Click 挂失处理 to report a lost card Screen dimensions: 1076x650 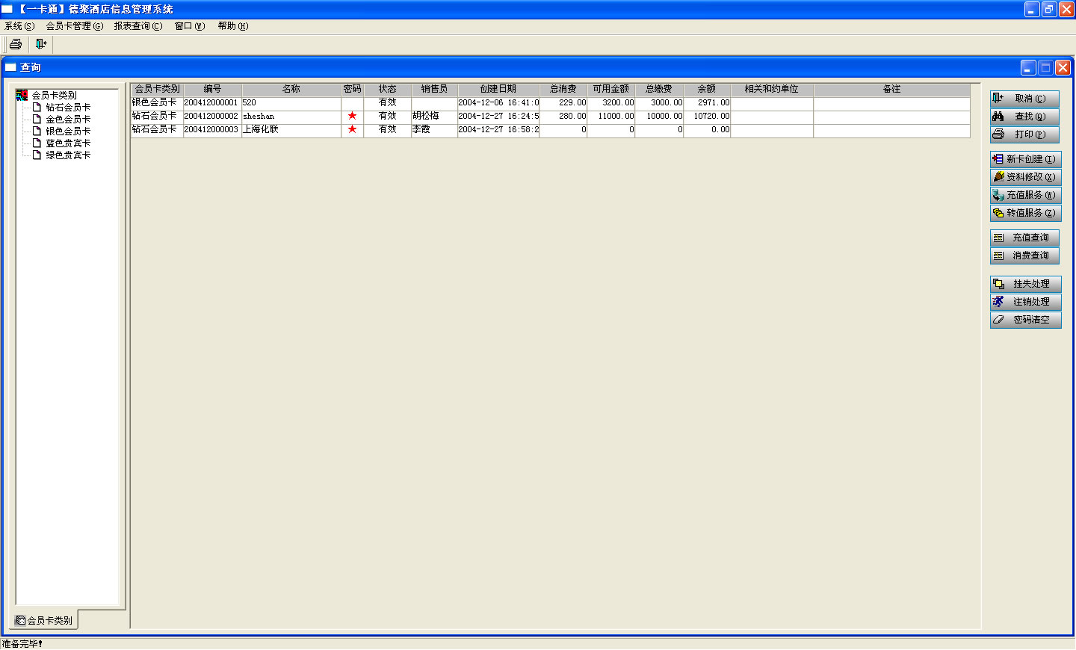tap(1025, 284)
